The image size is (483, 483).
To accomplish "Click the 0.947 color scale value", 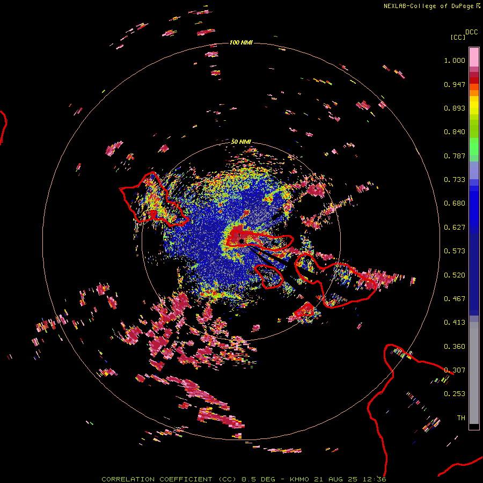I will (455, 84).
